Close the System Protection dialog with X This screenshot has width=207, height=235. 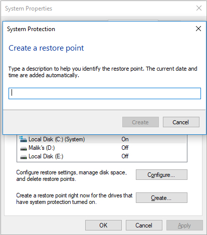(198, 29)
